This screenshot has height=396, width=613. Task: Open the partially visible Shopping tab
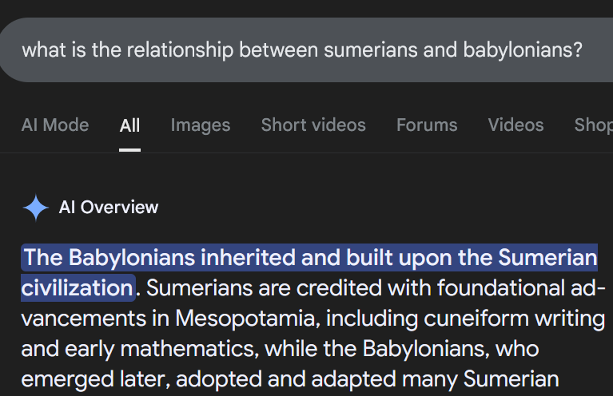coord(594,125)
